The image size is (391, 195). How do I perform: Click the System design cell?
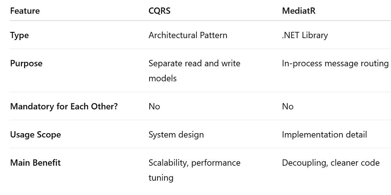[x=176, y=134]
